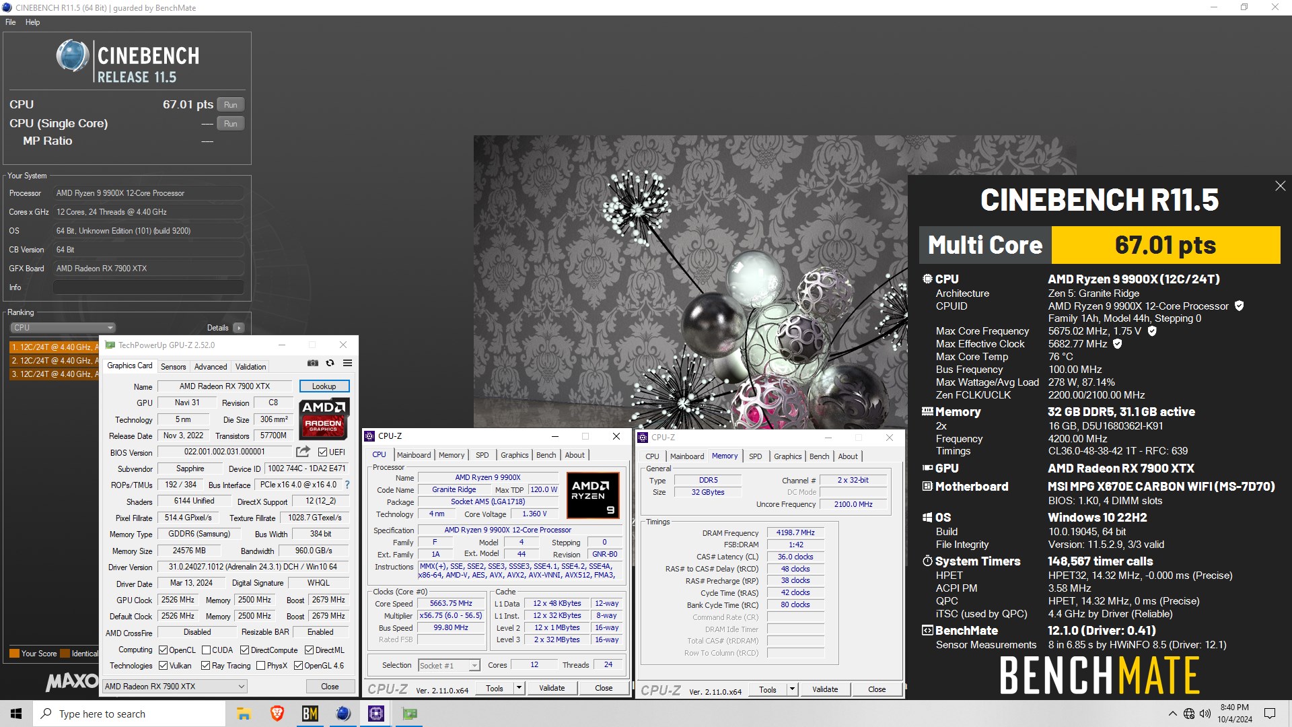Select first ranking entry 12C/24T @ 4.40 GHz

(54, 347)
